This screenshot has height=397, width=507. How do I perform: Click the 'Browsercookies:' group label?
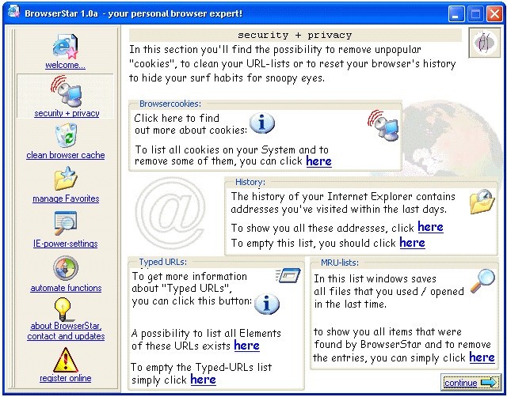click(x=170, y=104)
